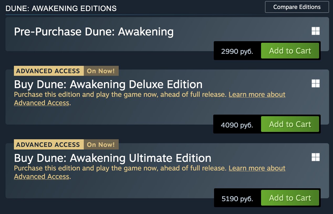Screen dimensions: 333x214
Task: Select the Buy Dune: Awakening Ultimate Edition title
Action: coord(112,158)
